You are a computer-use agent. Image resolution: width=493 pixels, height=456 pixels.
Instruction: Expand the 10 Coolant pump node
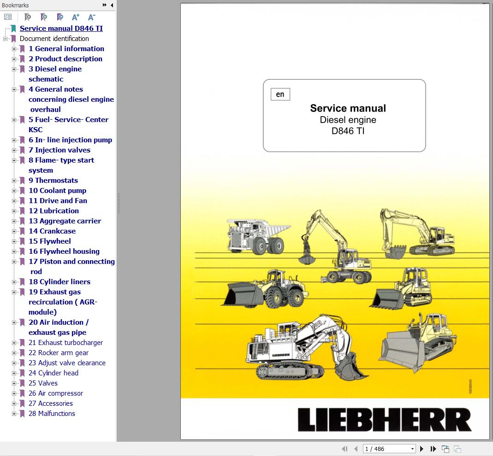tap(14, 191)
